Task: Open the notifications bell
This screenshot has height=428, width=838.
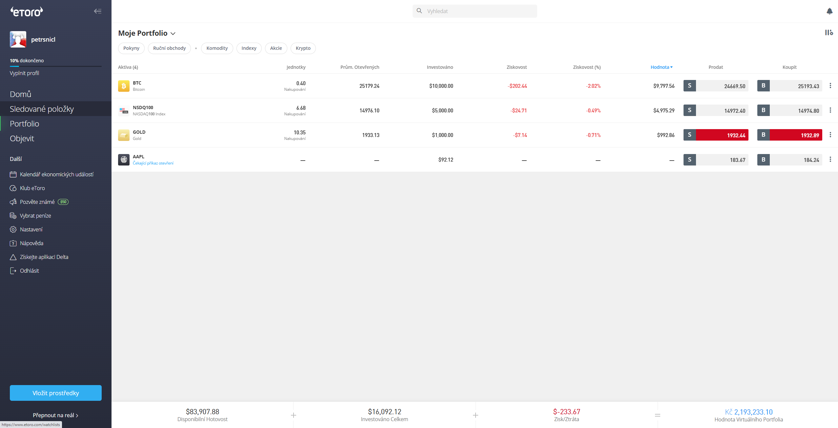Action: point(829,11)
